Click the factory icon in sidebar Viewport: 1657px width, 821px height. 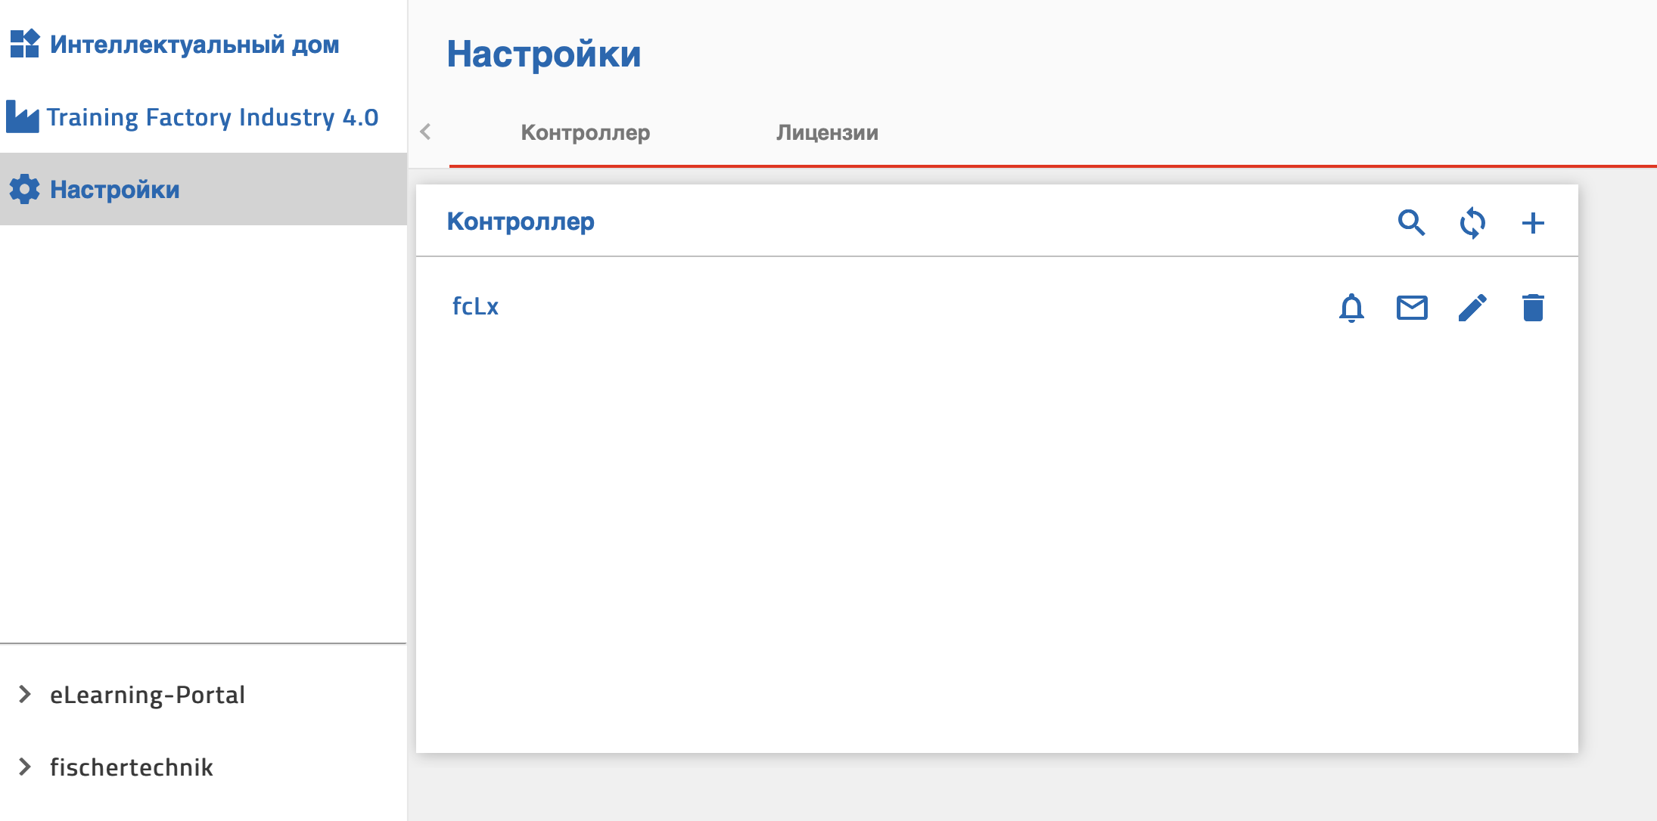click(23, 117)
